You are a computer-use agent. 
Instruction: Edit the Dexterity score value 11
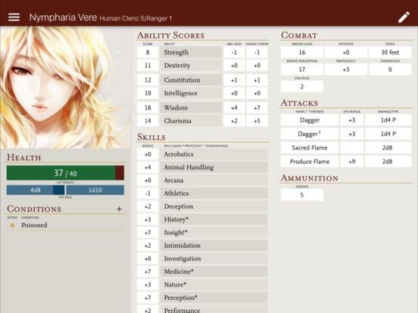coord(148,66)
